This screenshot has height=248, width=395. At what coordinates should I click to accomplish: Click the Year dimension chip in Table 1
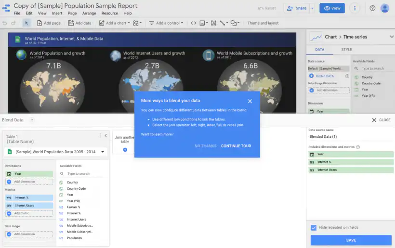click(x=29, y=174)
